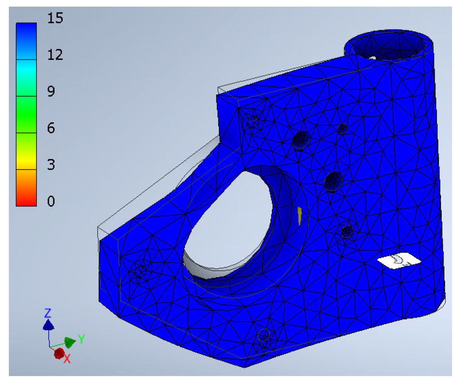Image resolution: width=459 pixels, height=386 pixels.
Task: Click the legend value 3
Action: pos(51,165)
